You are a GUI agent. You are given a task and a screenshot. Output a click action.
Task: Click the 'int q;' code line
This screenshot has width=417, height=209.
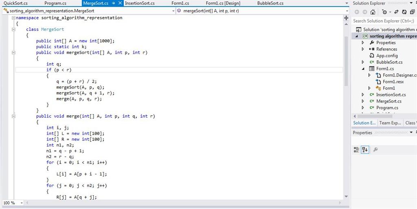(54, 64)
